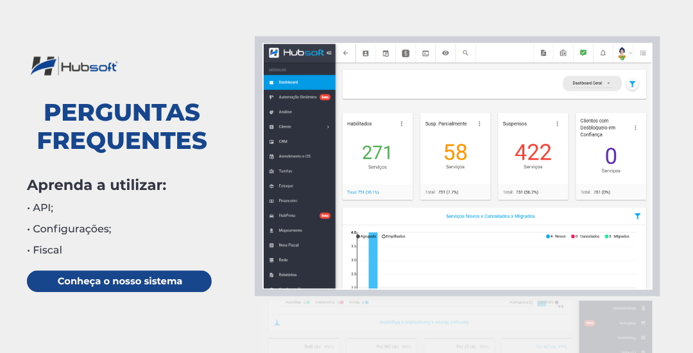Screen dimensions: 693x353
Task: Open the PDF document icon
Action: pos(543,53)
